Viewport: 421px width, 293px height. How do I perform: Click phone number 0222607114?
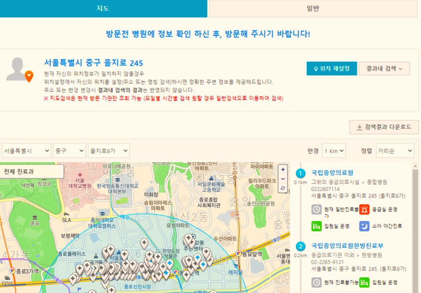[x=325, y=189]
